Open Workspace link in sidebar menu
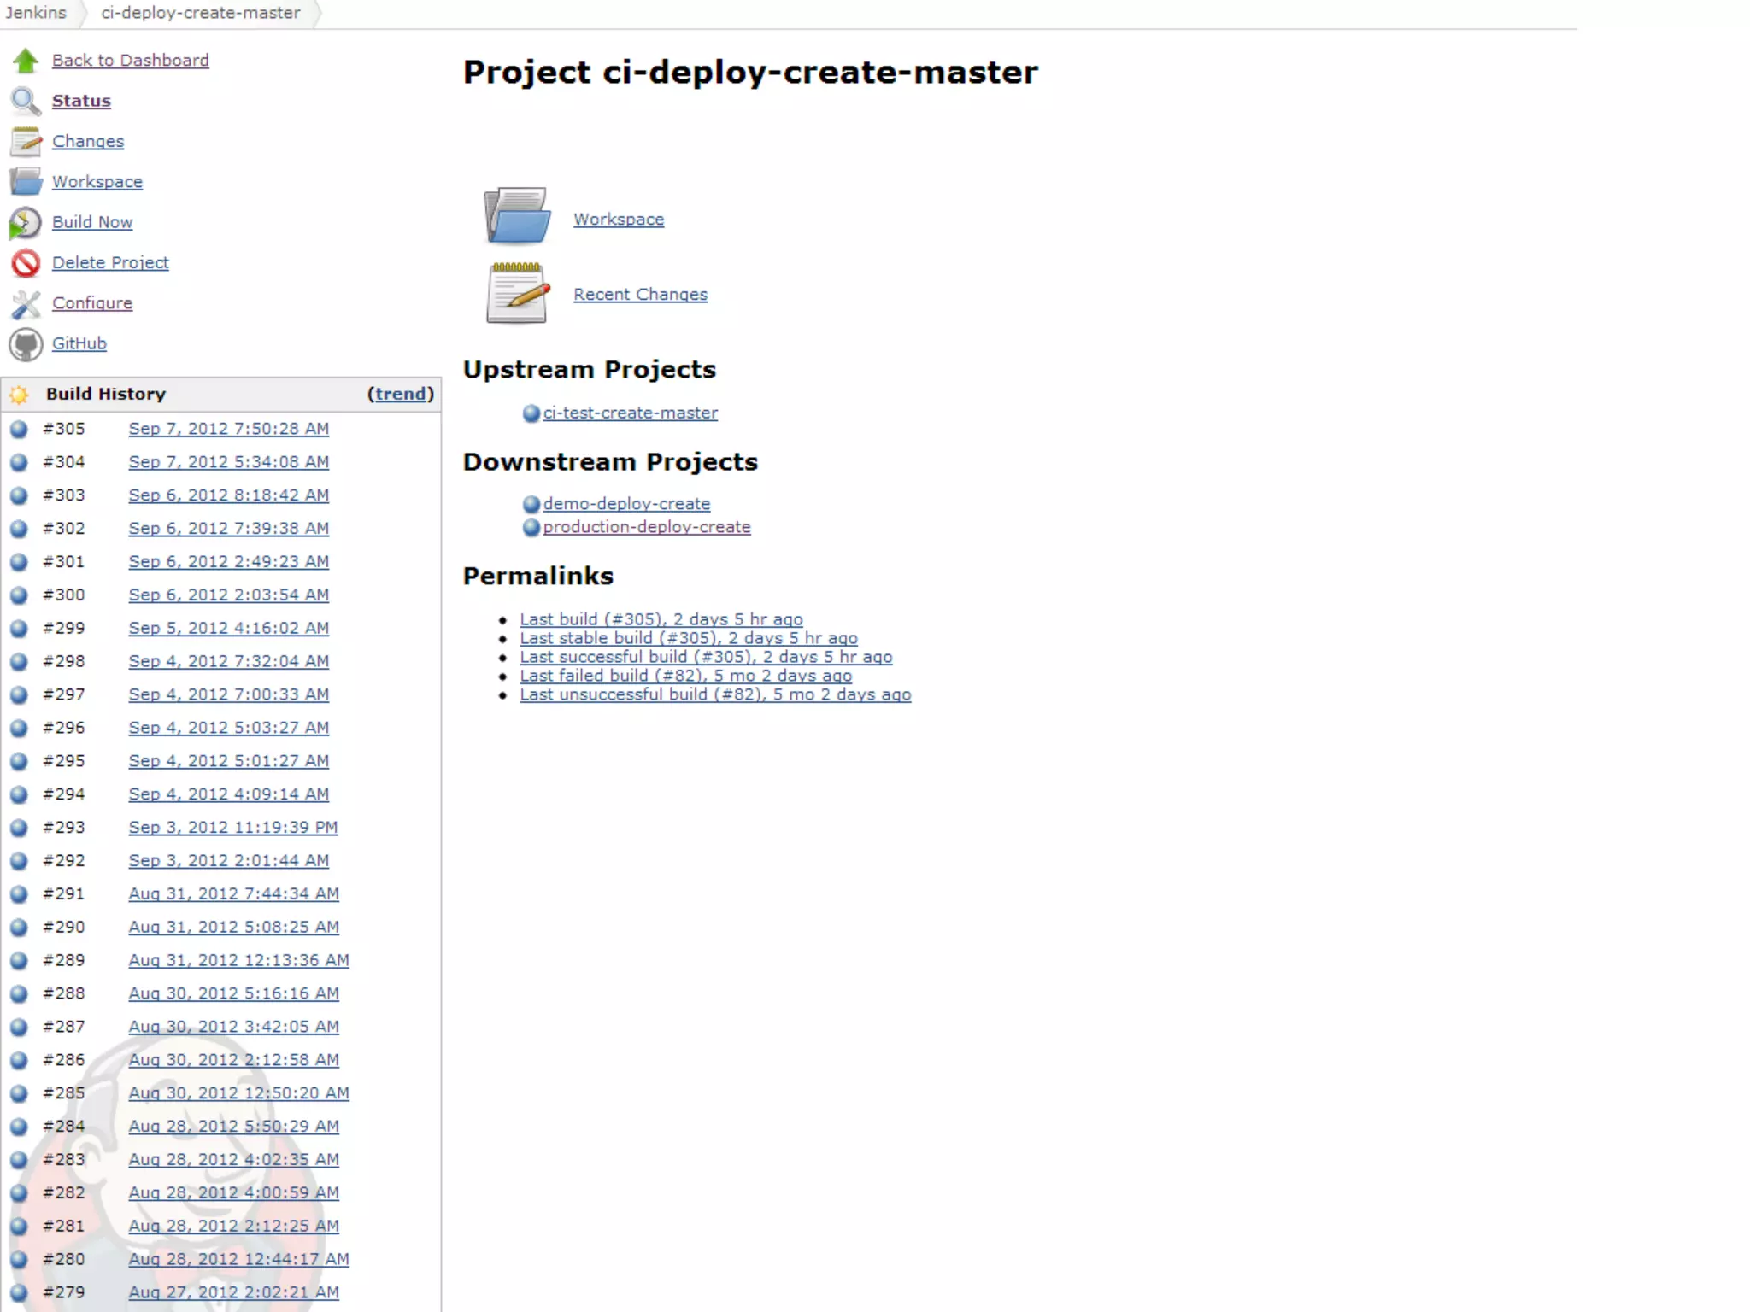The height and width of the screenshot is (1312, 1750). tap(97, 182)
